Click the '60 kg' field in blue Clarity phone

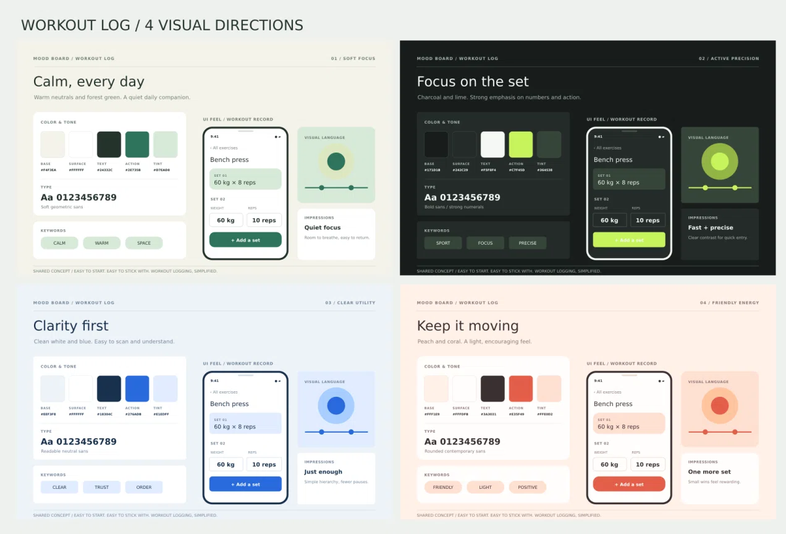pos(226,464)
